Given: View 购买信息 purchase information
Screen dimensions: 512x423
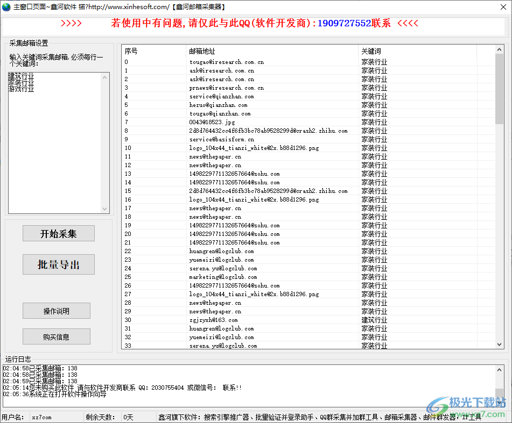Looking at the screenshot, I should (57, 336).
